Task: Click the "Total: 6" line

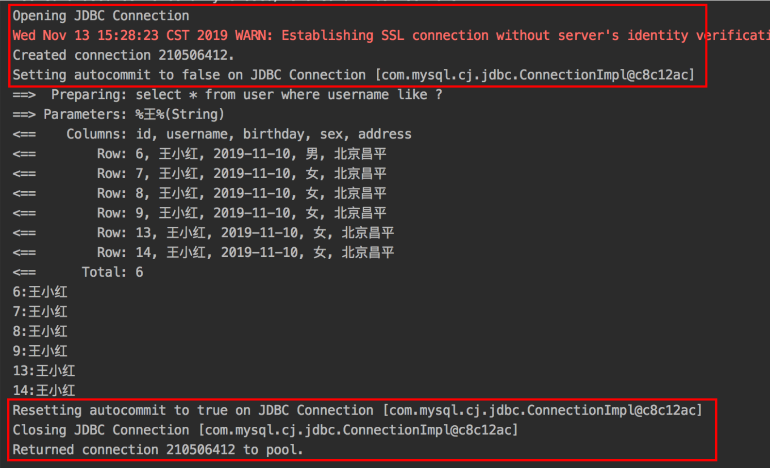Action: pyautogui.click(x=112, y=272)
